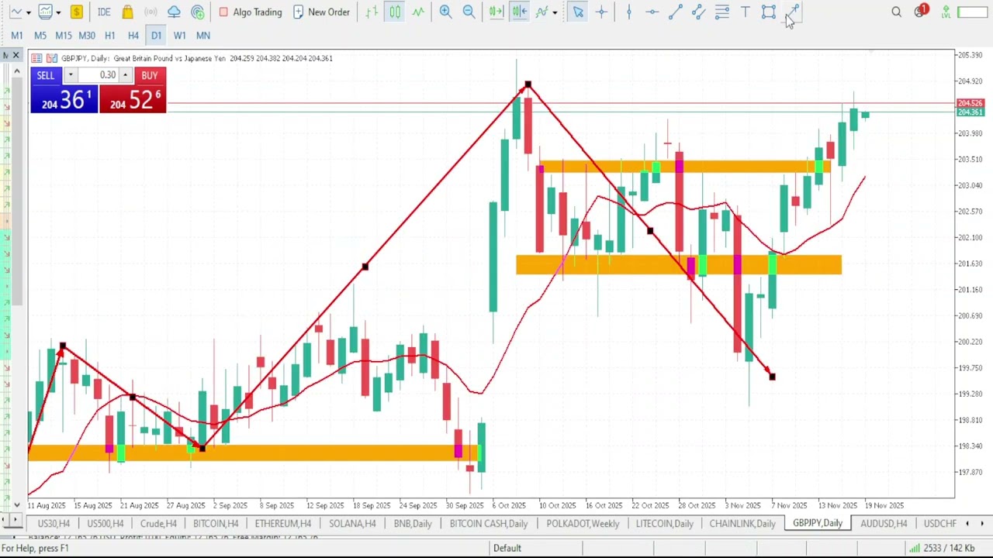Draw a vertical line
993x558 pixels.
(x=628, y=12)
